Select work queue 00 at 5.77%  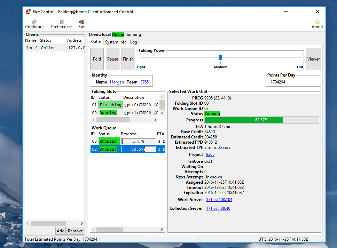click(128, 141)
